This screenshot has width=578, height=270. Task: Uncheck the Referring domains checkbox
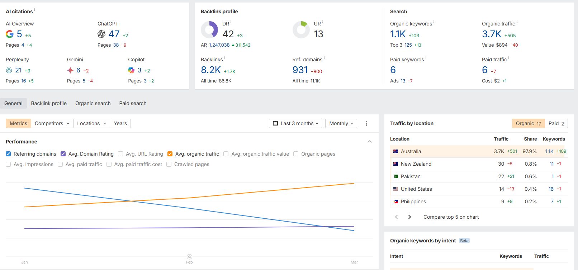click(x=8, y=154)
